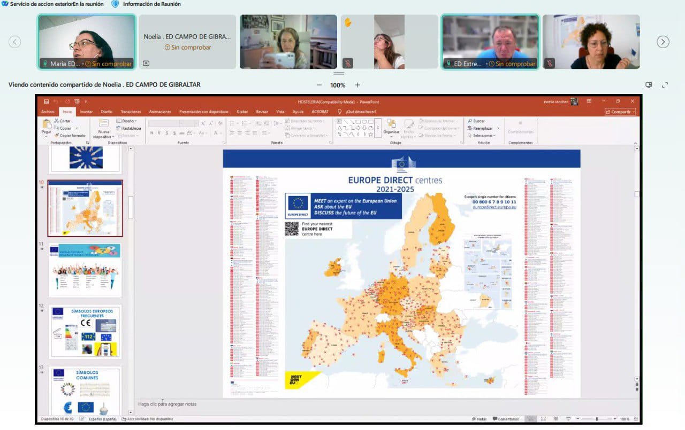
Task: Zoom in shared content with plus
Action: tap(357, 85)
